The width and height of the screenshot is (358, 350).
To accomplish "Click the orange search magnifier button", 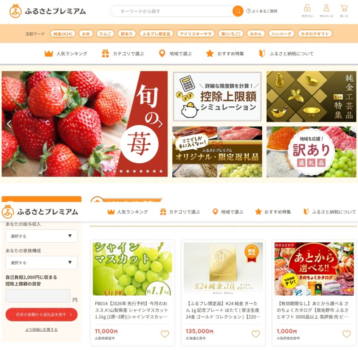I will [238, 11].
